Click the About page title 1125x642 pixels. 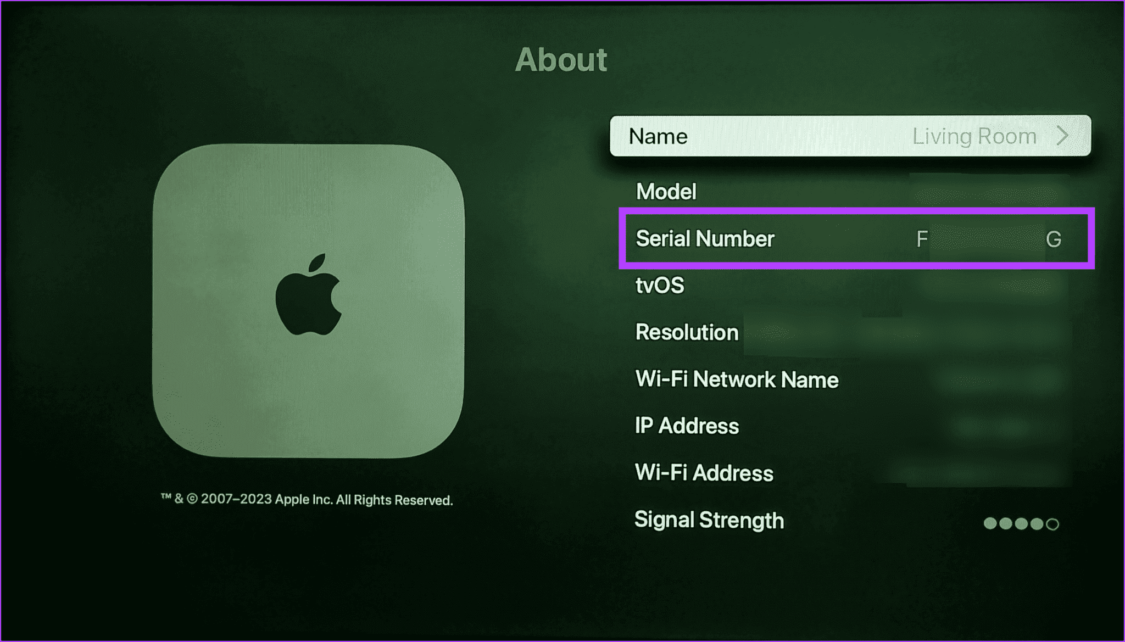(x=561, y=59)
